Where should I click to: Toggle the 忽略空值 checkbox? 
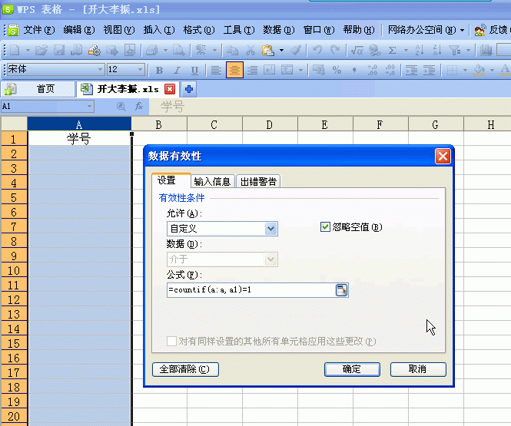(x=325, y=227)
